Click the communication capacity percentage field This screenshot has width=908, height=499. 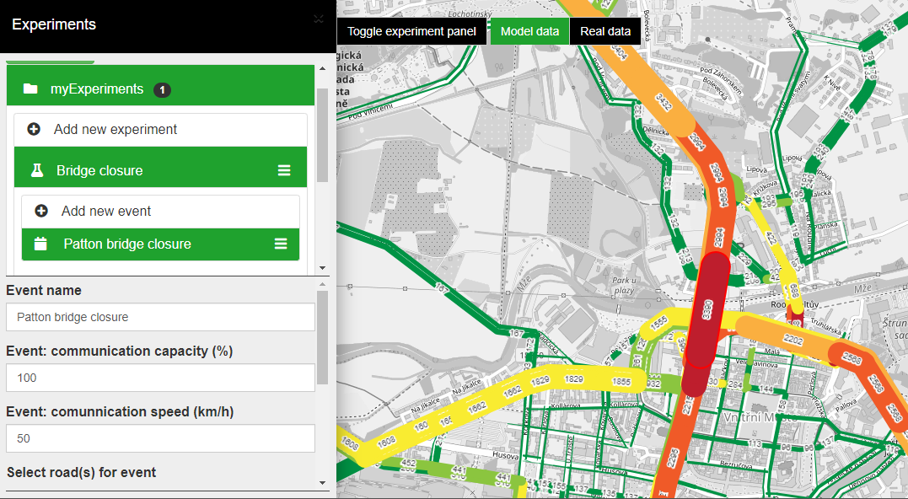click(160, 378)
